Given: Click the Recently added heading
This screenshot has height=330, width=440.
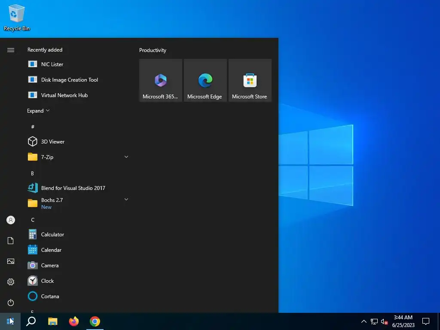Looking at the screenshot, I should pyautogui.click(x=45, y=50).
